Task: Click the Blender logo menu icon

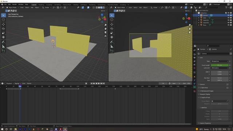Action: tap(2, 4)
